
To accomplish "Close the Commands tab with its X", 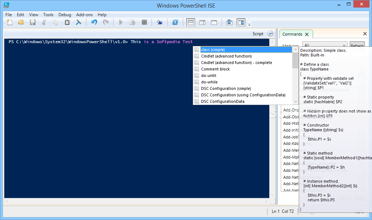I will (x=307, y=34).
